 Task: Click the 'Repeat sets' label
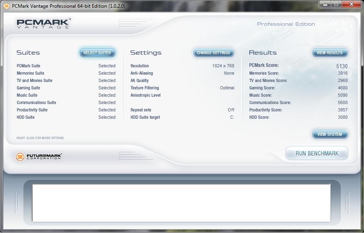coord(141,110)
